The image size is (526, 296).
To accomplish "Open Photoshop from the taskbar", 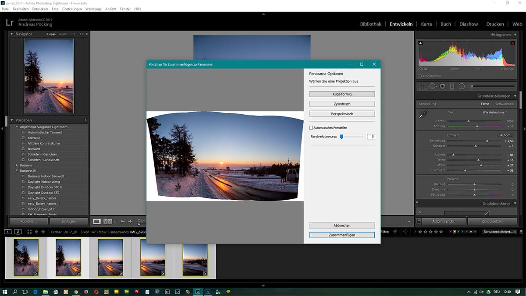I will pyautogui.click(x=208, y=291).
